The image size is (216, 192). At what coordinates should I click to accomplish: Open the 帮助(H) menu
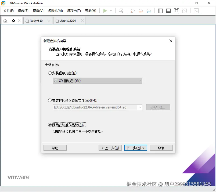click(91, 11)
